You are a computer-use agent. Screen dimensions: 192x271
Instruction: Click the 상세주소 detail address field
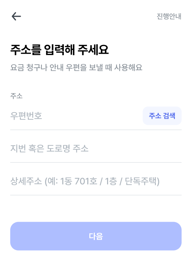[96, 181]
